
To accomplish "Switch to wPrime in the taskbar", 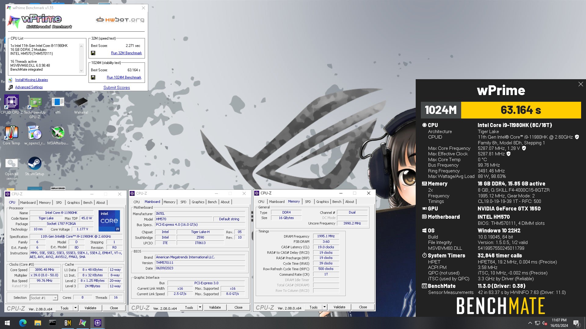I will pyautogui.click(x=82, y=323).
